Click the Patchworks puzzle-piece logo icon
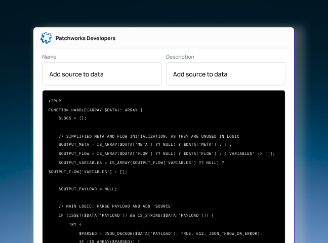This screenshot has width=328, height=243. tap(46, 38)
